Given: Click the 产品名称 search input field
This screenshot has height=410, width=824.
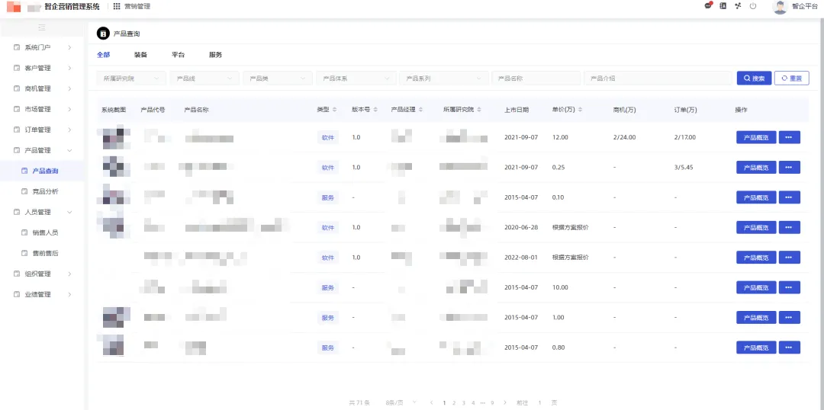Looking at the screenshot, I should tap(536, 78).
